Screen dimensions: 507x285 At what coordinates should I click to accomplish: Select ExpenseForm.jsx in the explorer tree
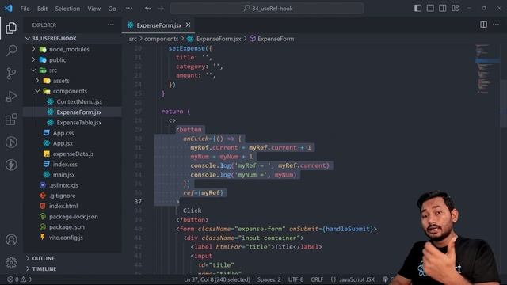[x=79, y=112]
